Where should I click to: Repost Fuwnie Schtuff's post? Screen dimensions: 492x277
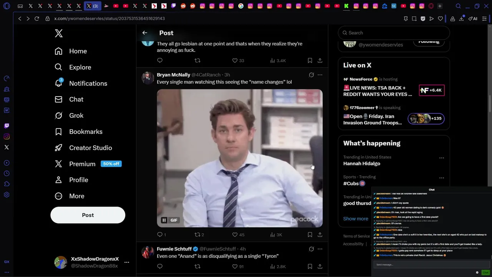point(198,266)
